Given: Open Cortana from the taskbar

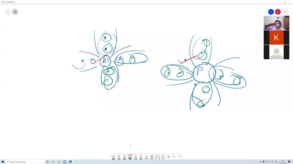Looking at the screenshot, I should (x=48, y=162).
